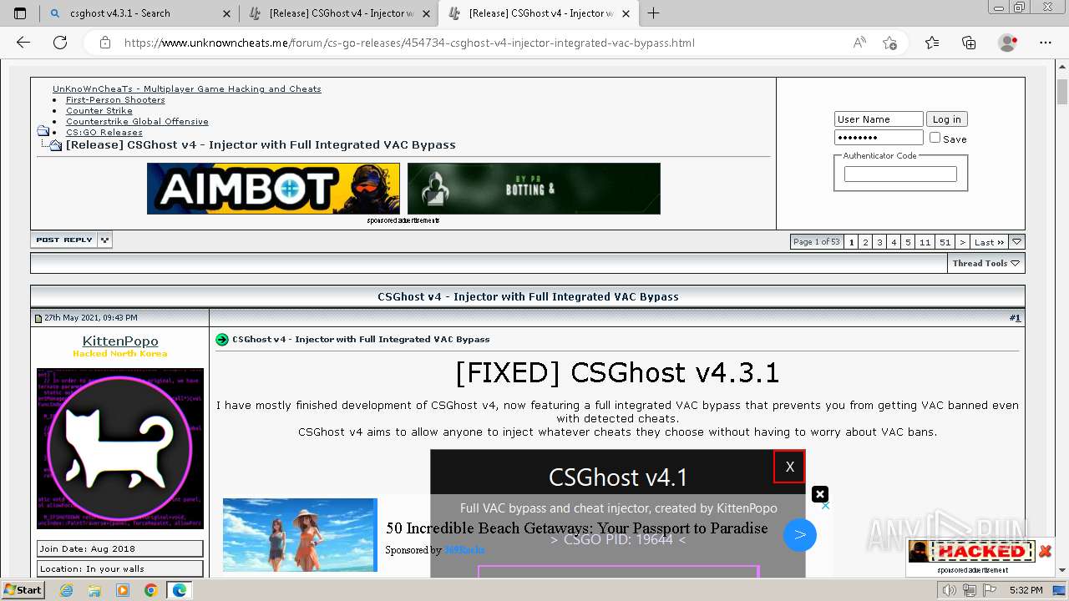The height and width of the screenshot is (601, 1069).
Task: Open UnKnoWnCheaTs home breadcrumb link
Action: tap(187, 88)
